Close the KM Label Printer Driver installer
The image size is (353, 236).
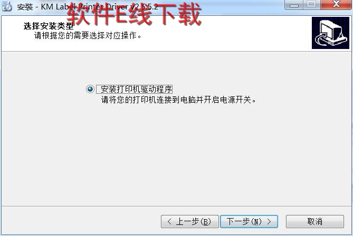click(x=336, y=5)
